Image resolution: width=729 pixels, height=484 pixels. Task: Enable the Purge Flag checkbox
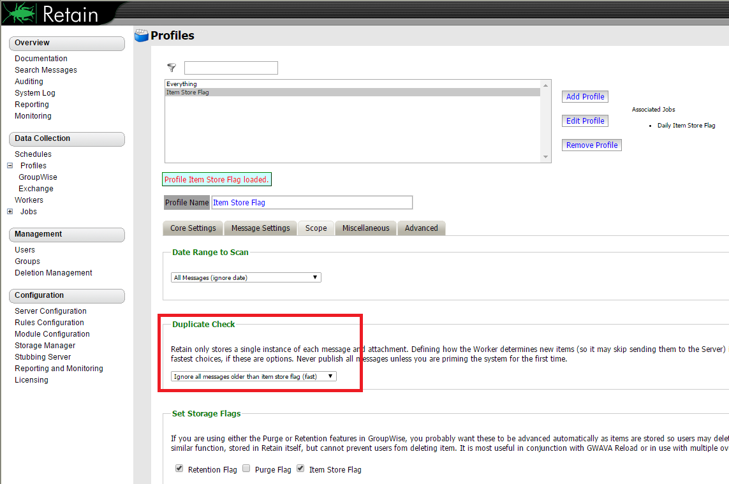point(246,468)
